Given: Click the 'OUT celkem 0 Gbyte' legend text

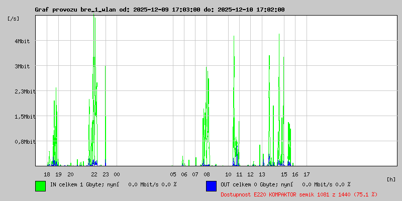Looking at the screenshot, I should coord(249,184).
